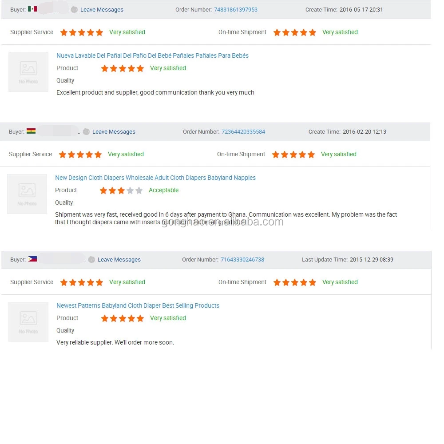Viewport: 444px width, 444px height.
Task: Click the Philippines flag icon beside Buyer
Action: [x=32, y=259]
